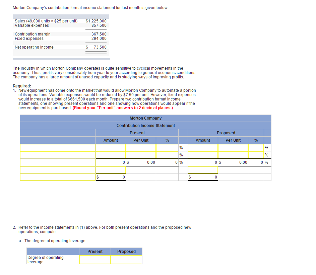The image size is (316, 275).
Task: Click the Proposed column group header in statement
Action: tap(226, 133)
